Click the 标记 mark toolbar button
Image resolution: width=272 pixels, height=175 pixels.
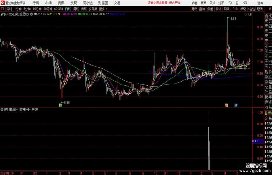[x=243, y=9]
